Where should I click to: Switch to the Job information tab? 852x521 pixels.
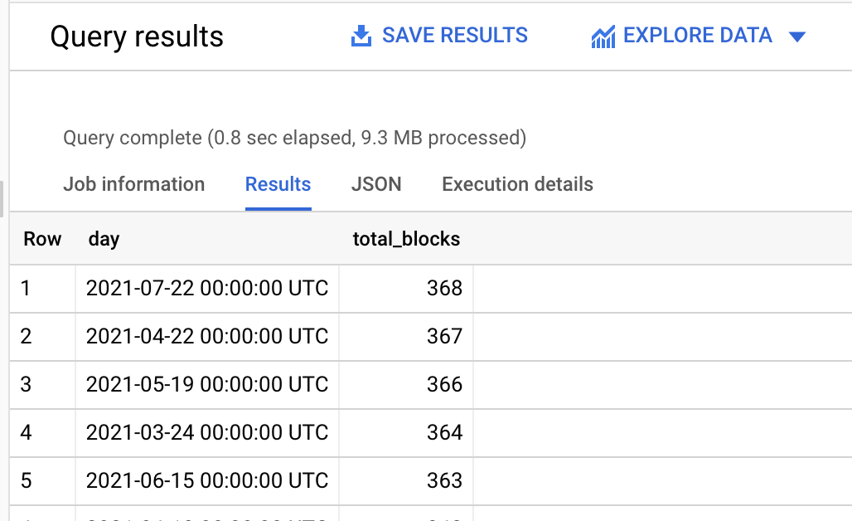[x=133, y=184]
